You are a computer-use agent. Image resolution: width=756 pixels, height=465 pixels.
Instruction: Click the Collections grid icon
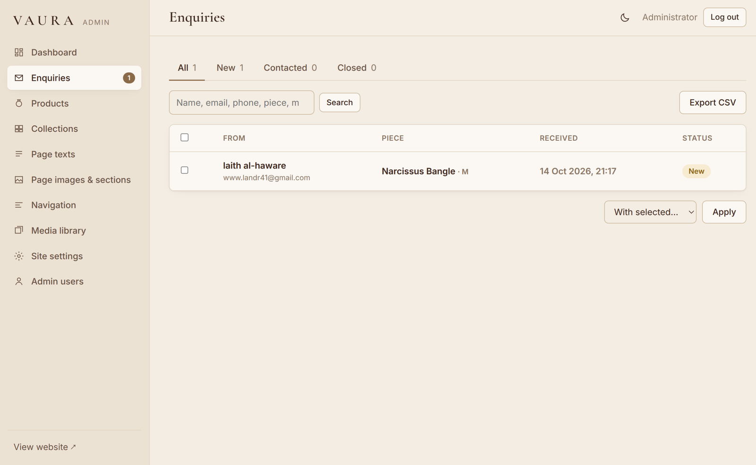tap(19, 129)
